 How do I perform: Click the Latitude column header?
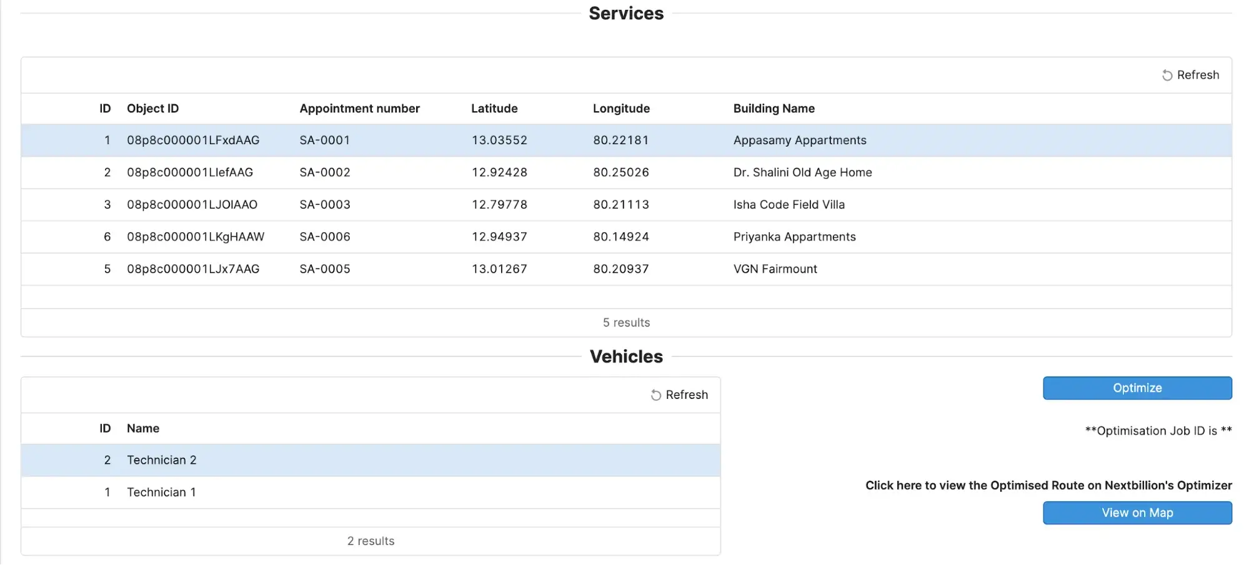(x=494, y=109)
